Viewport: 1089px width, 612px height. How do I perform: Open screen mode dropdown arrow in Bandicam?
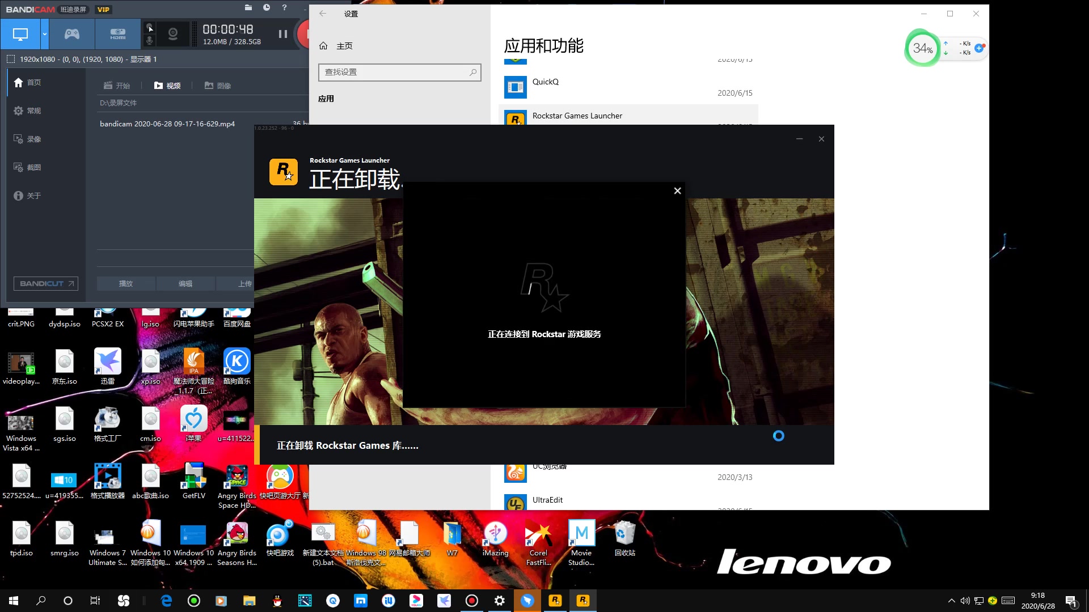44,34
